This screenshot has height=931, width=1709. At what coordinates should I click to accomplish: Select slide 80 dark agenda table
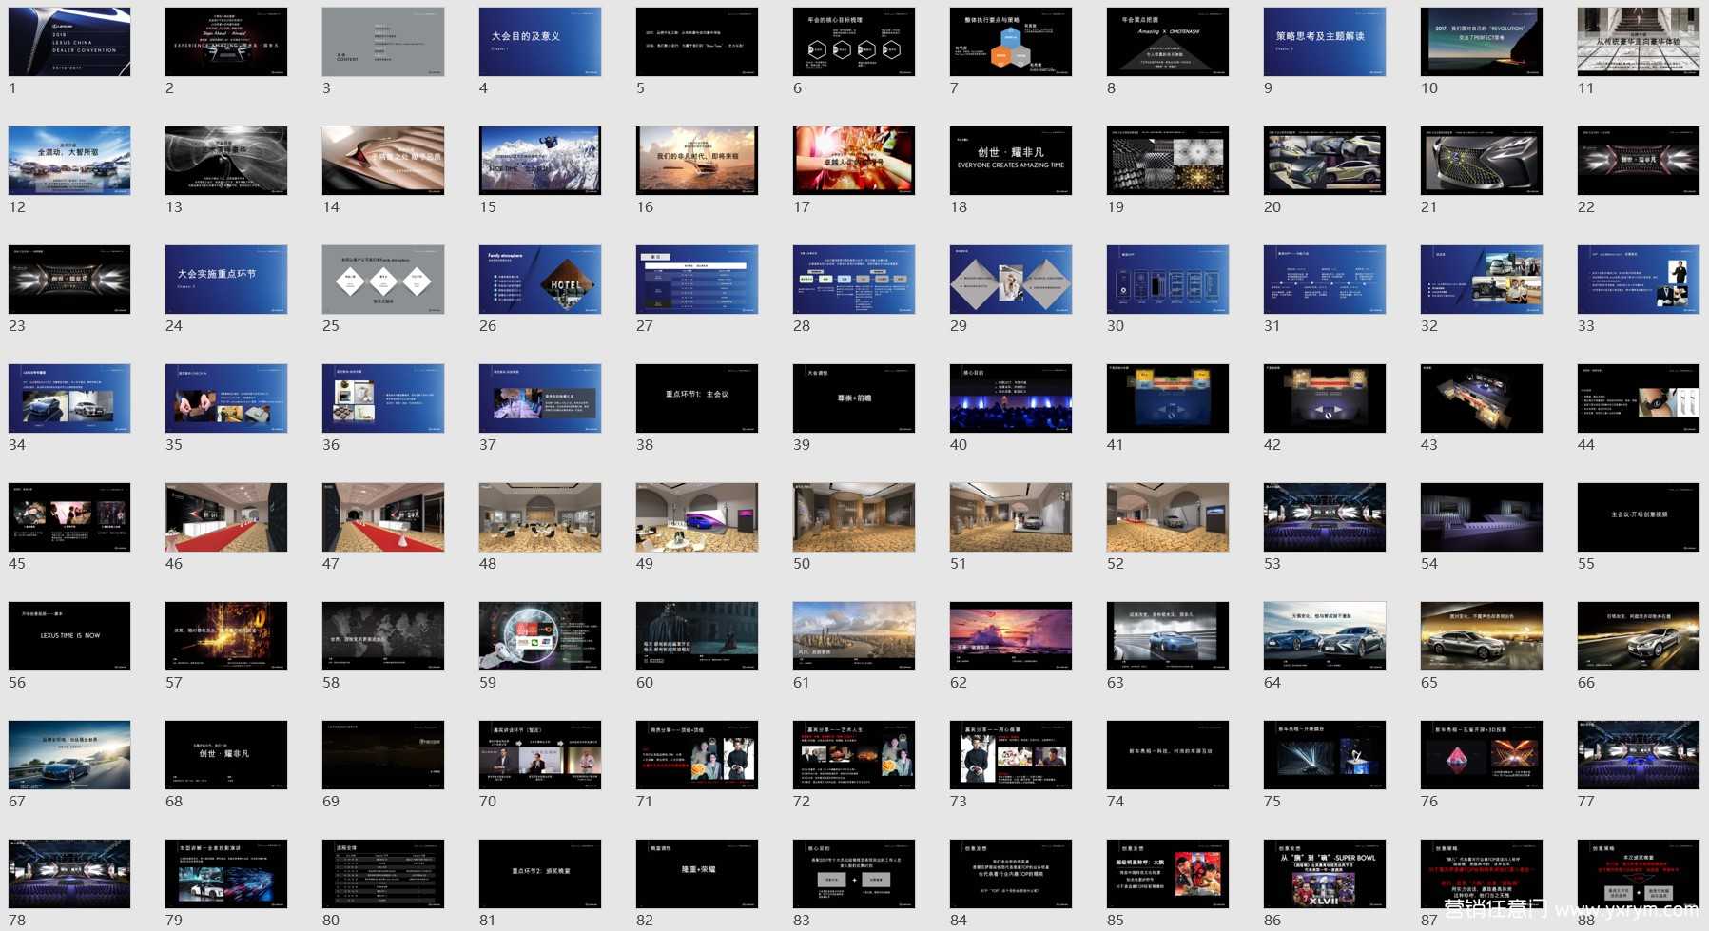pyautogui.click(x=383, y=874)
